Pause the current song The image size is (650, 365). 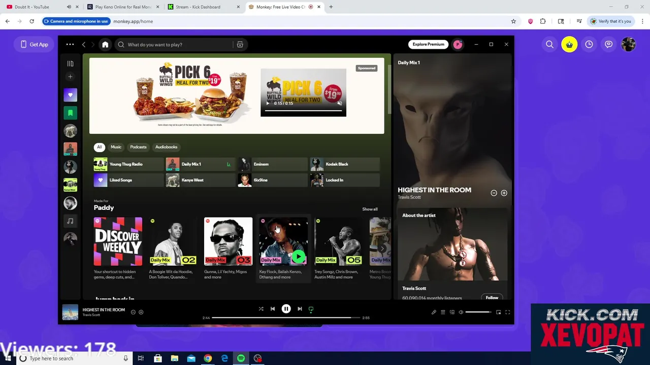click(286, 309)
